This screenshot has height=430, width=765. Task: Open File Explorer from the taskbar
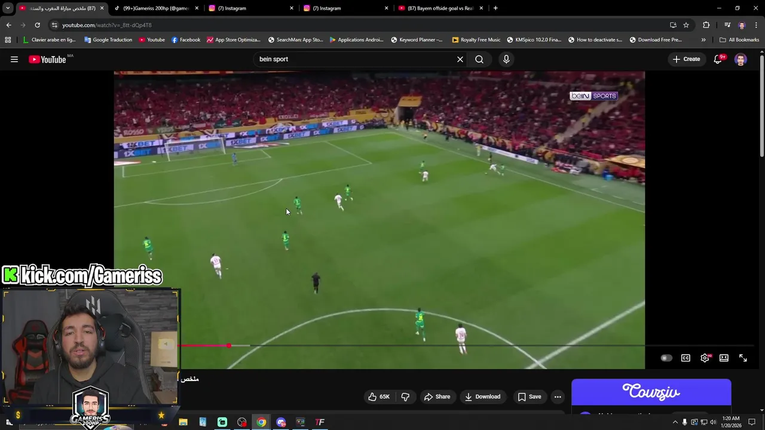click(183, 422)
